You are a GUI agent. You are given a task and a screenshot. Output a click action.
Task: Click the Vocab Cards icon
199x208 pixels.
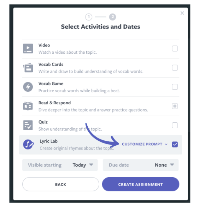tap(28, 68)
